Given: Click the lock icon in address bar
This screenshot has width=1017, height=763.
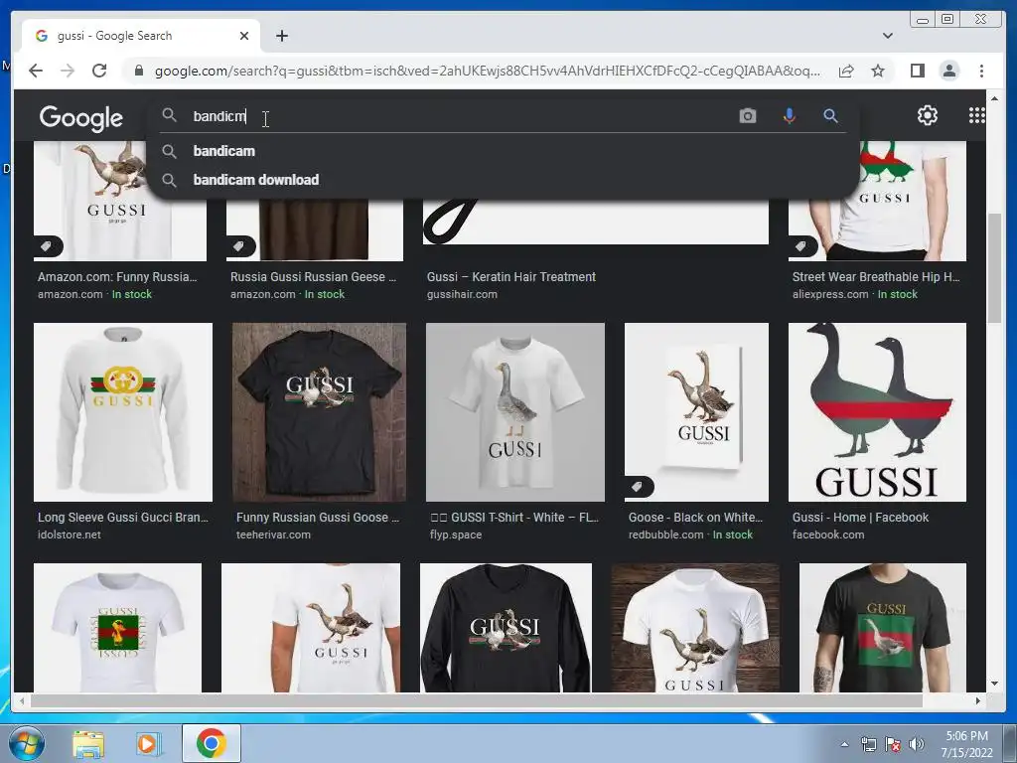Looking at the screenshot, I should click(x=138, y=71).
